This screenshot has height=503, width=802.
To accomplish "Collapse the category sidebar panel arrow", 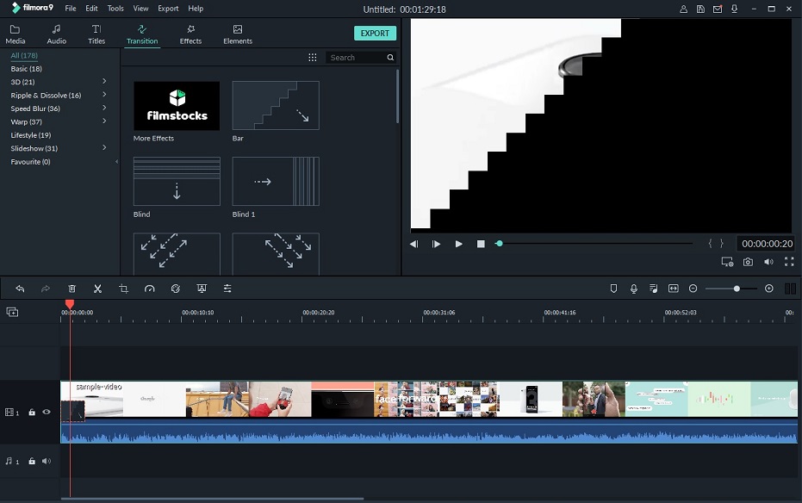I will [116, 162].
